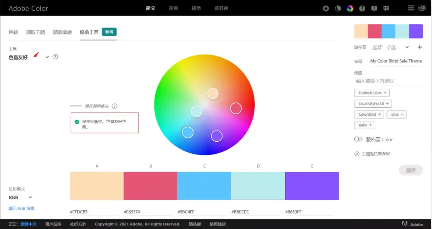Viewport: 432px width, 229px height.
Task: Select the 擷取主題 tab
Action: [36, 32]
